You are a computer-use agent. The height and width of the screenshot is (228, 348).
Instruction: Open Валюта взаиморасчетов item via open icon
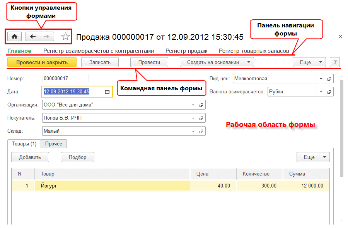pyautogui.click(x=329, y=92)
